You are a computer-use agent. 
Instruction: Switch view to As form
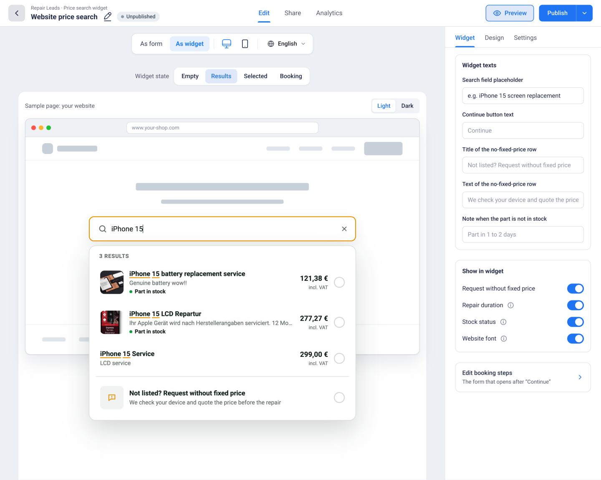151,44
